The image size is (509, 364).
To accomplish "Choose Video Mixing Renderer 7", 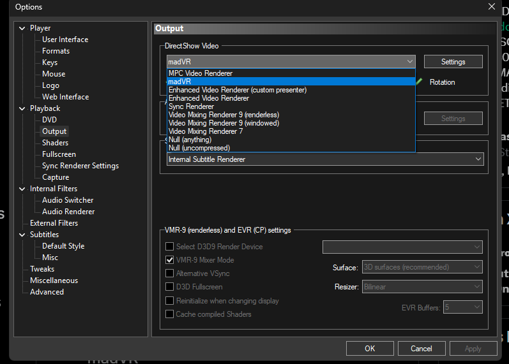I will tap(291, 131).
